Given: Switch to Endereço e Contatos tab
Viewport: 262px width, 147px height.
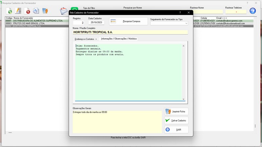Looking at the screenshot, I should coord(86,39).
